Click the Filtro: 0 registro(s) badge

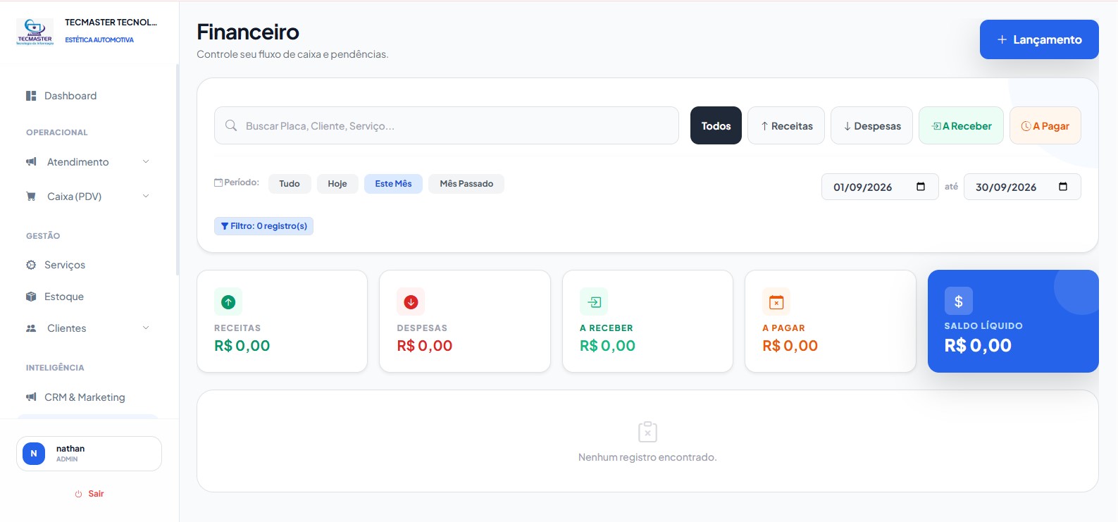(263, 226)
